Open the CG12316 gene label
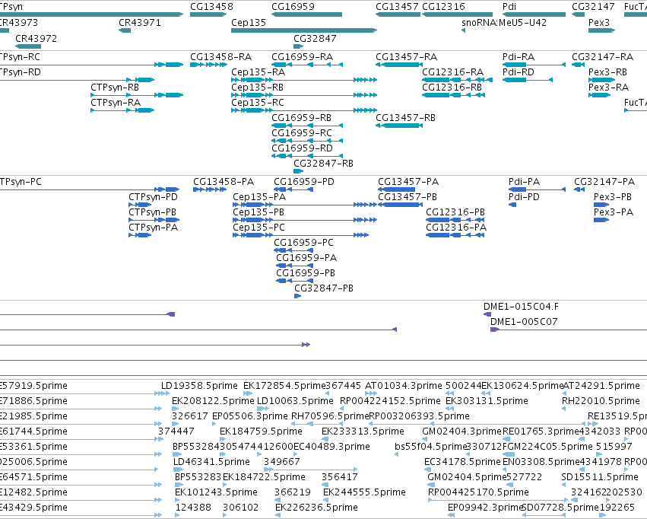 [443, 7]
